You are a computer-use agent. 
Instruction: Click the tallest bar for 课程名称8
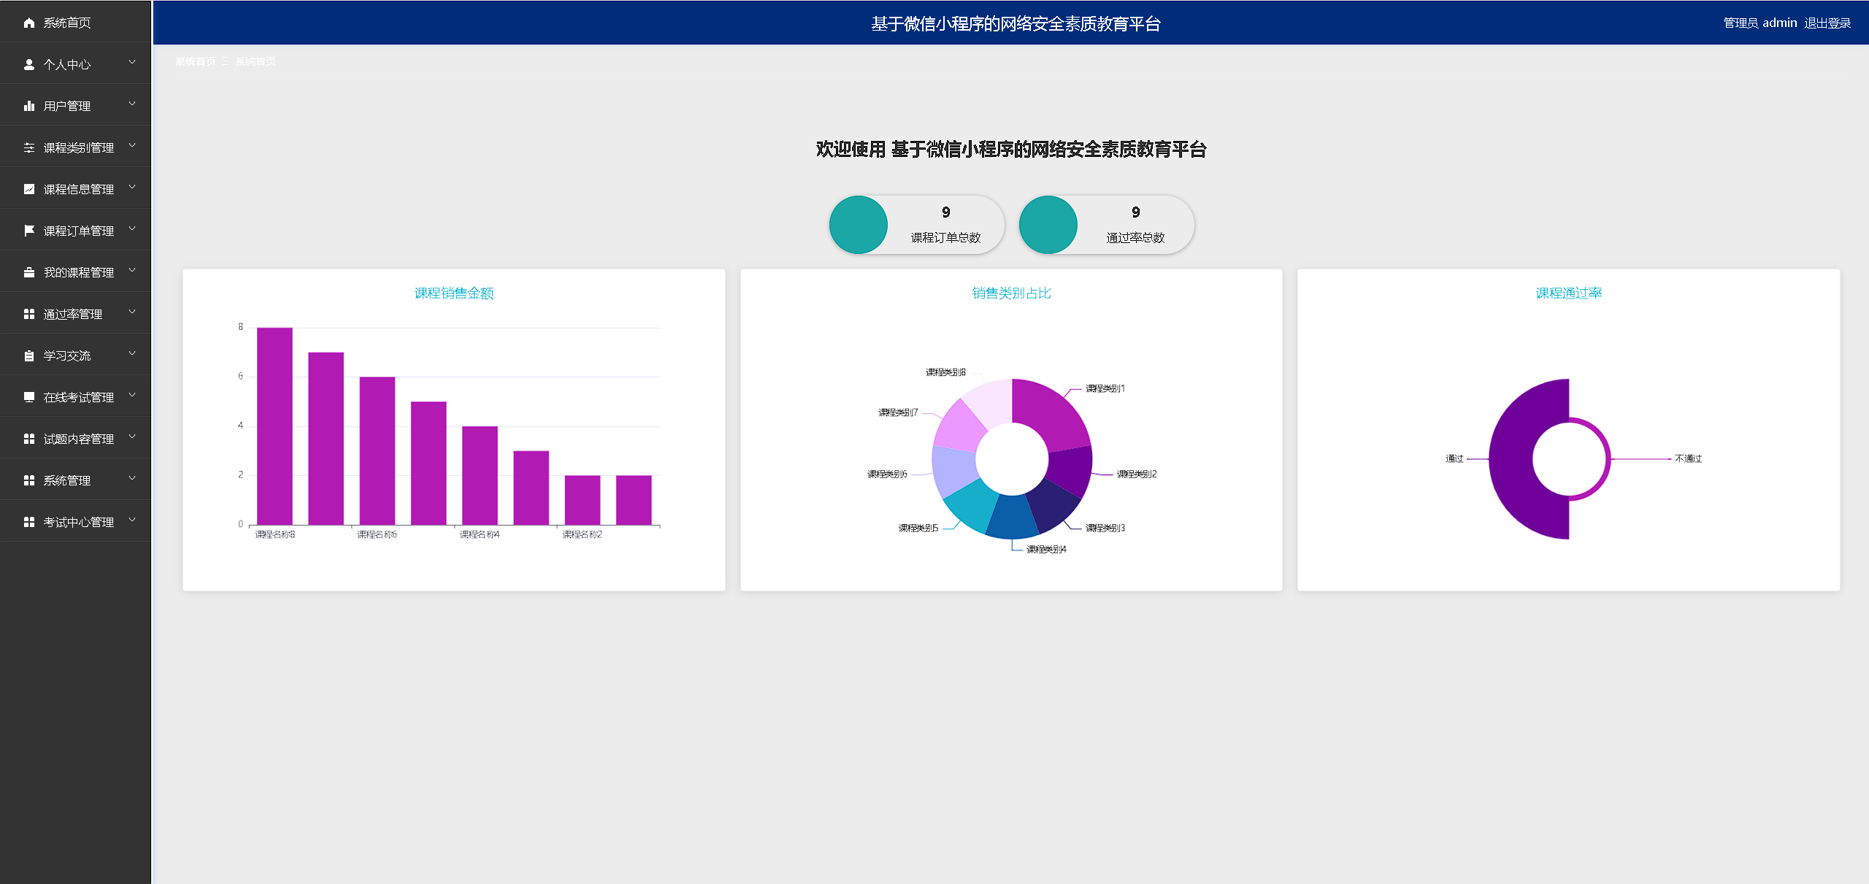point(275,426)
